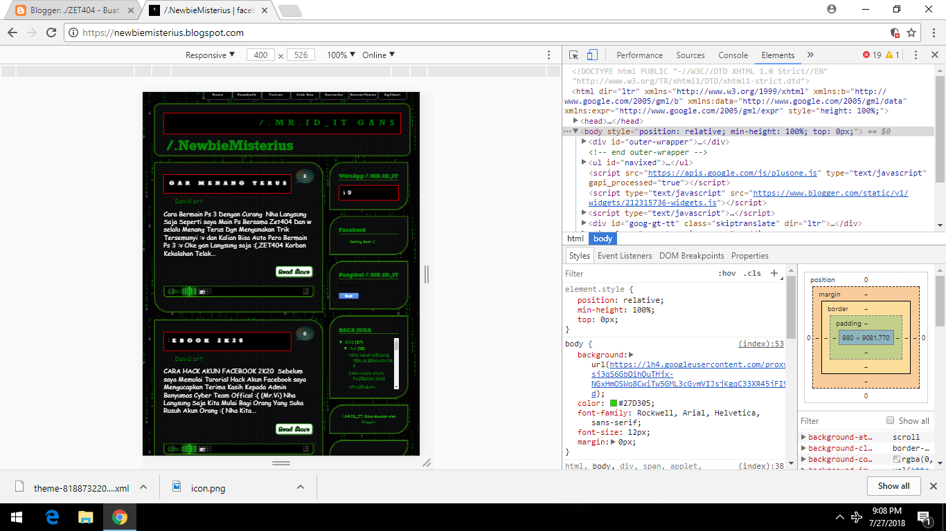Switch to the Console tab
Screen dimensions: 946x531
click(x=733, y=55)
